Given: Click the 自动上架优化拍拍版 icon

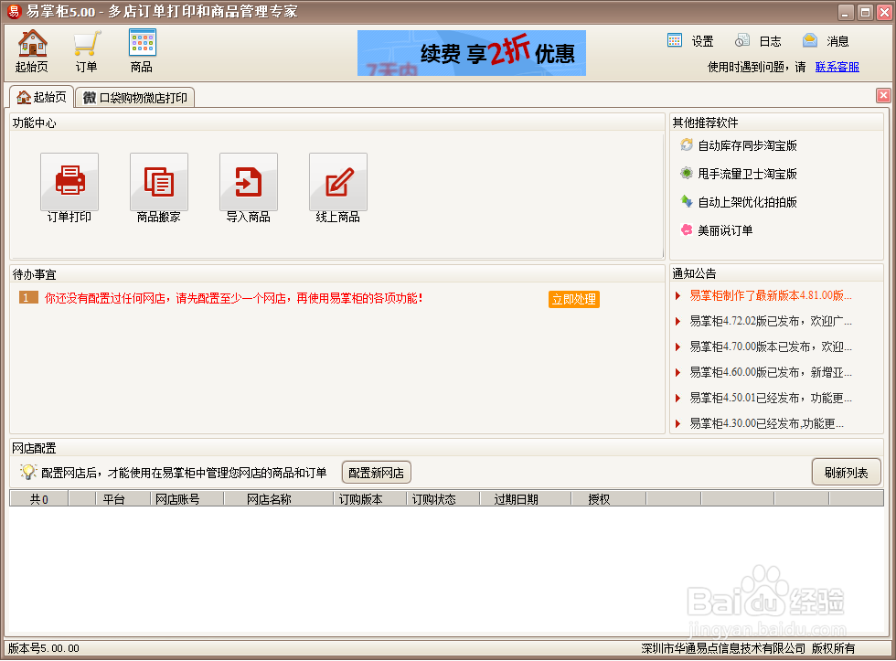Looking at the screenshot, I should [687, 201].
